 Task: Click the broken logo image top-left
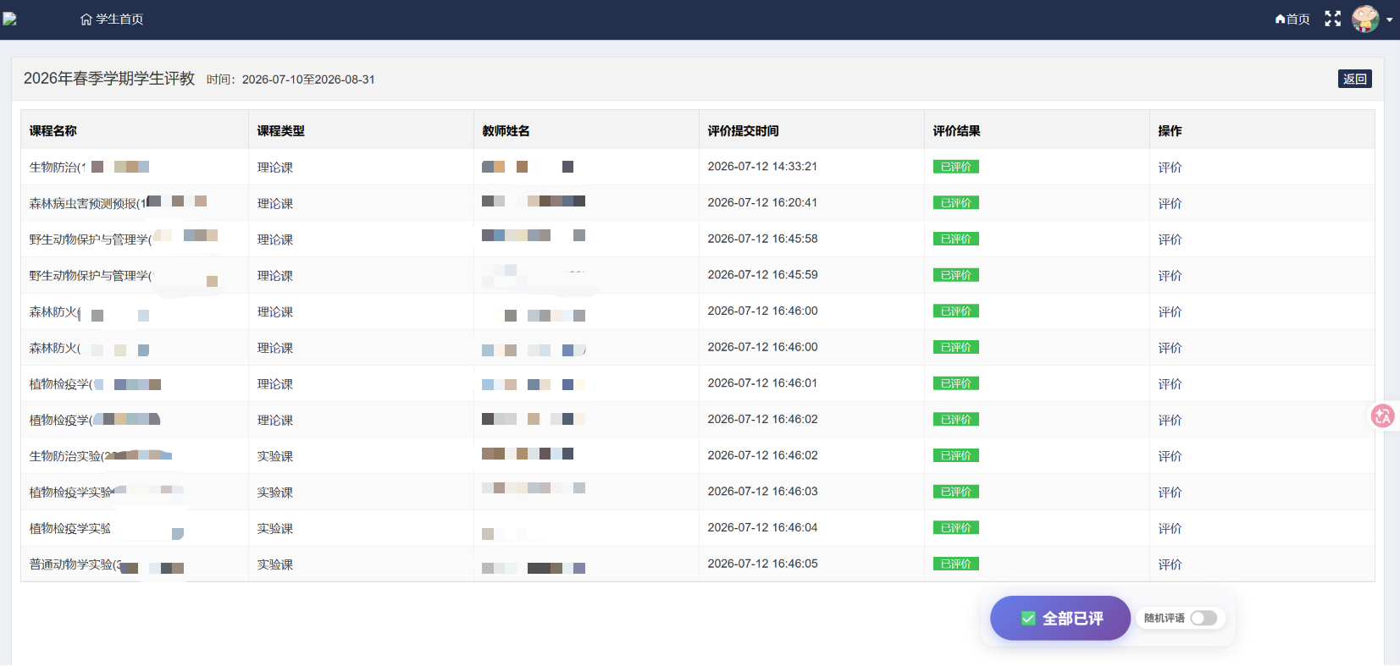[9, 19]
